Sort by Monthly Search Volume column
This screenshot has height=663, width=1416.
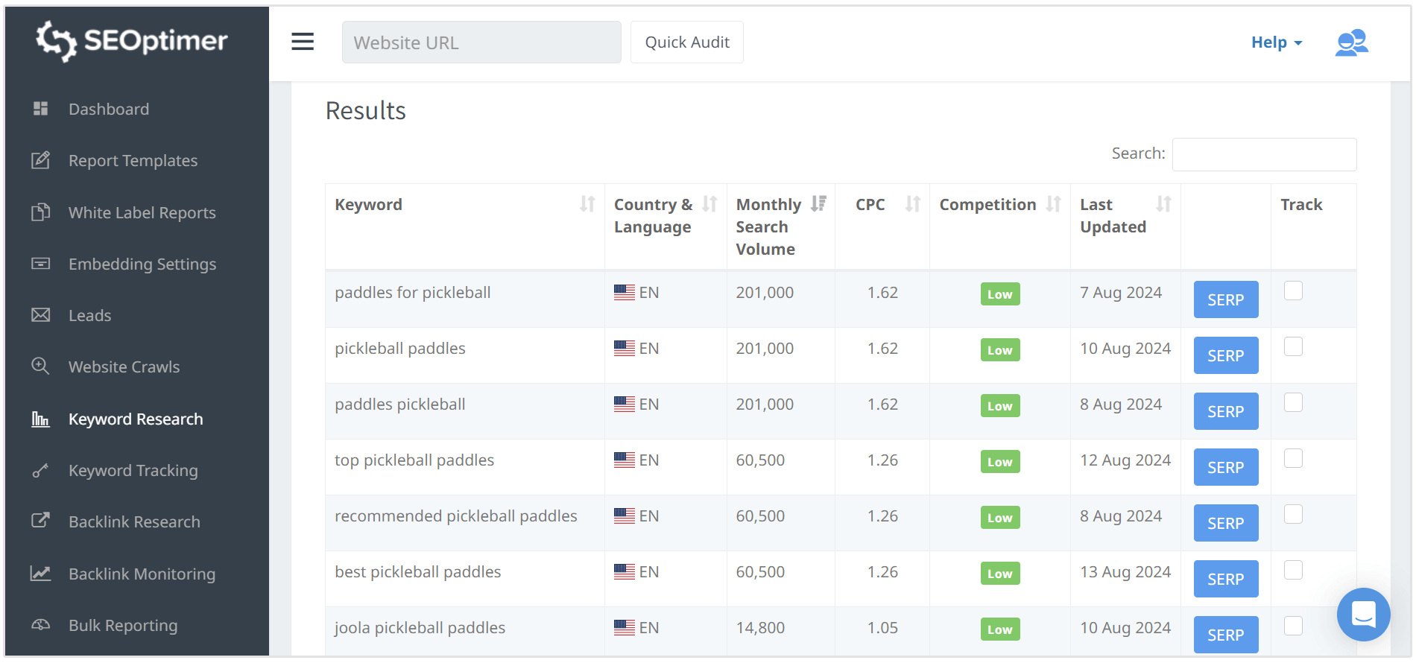(x=818, y=204)
